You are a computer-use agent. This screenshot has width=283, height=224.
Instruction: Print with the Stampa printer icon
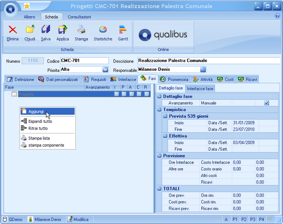coord(81,29)
